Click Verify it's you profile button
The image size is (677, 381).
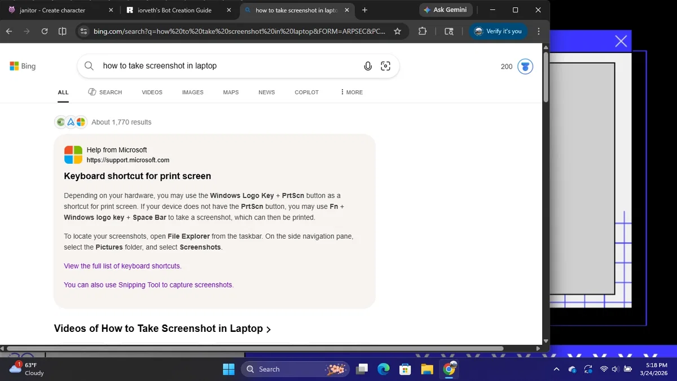[x=498, y=32]
